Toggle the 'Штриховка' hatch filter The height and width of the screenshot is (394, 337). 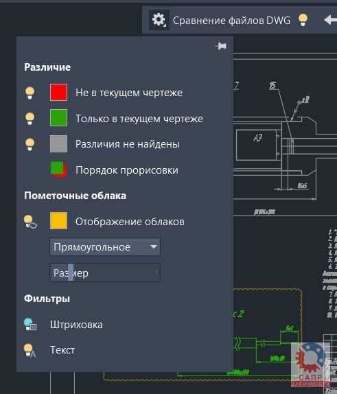(x=30, y=324)
